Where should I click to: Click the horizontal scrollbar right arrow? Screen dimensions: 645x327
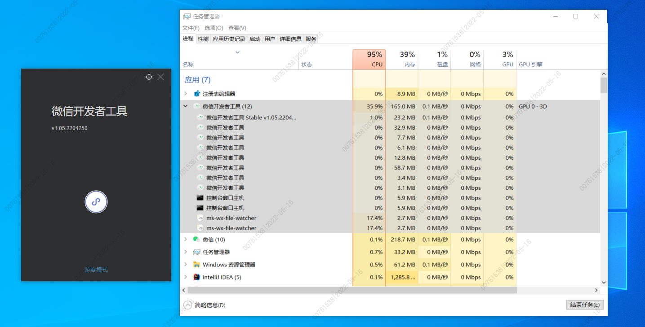(596, 290)
